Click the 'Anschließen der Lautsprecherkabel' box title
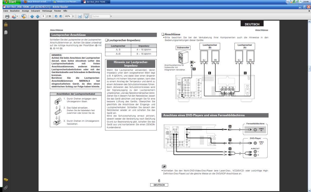This screenshot has height=192, width=311. click(x=76, y=94)
